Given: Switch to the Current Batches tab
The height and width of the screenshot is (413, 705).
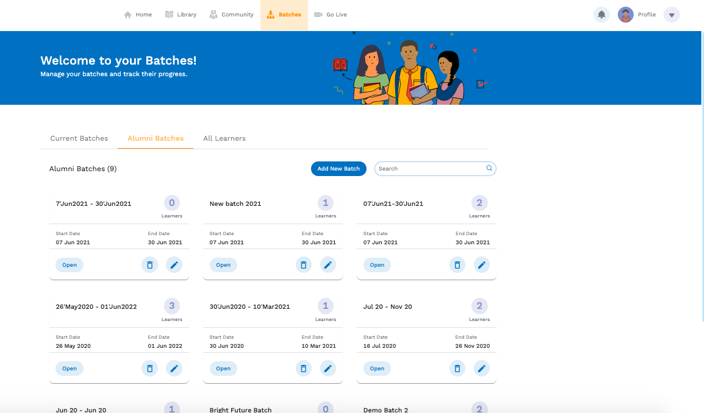Looking at the screenshot, I should coord(79,138).
